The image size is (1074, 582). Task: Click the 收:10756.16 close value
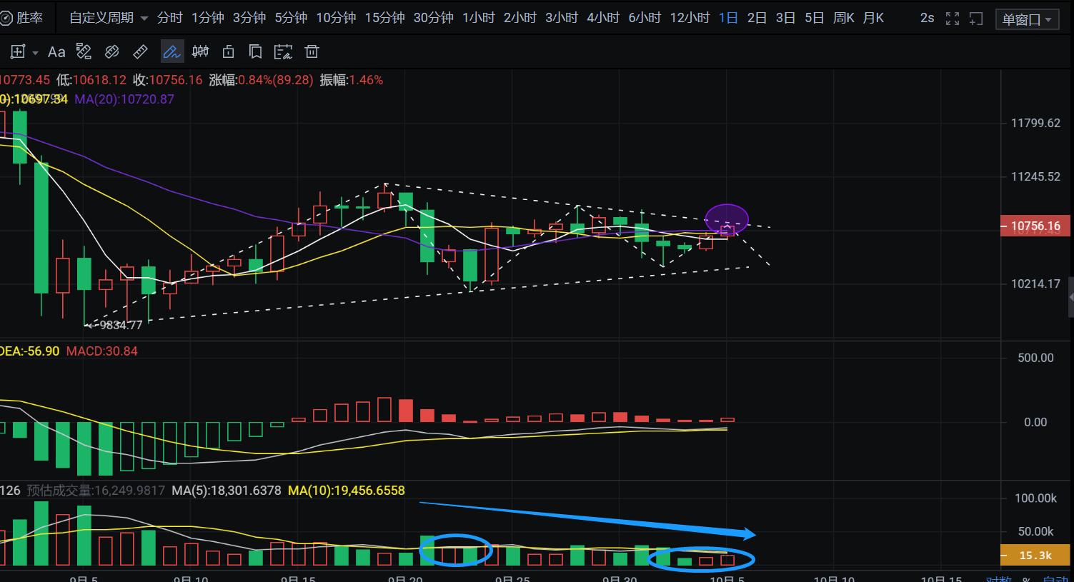click(167, 80)
